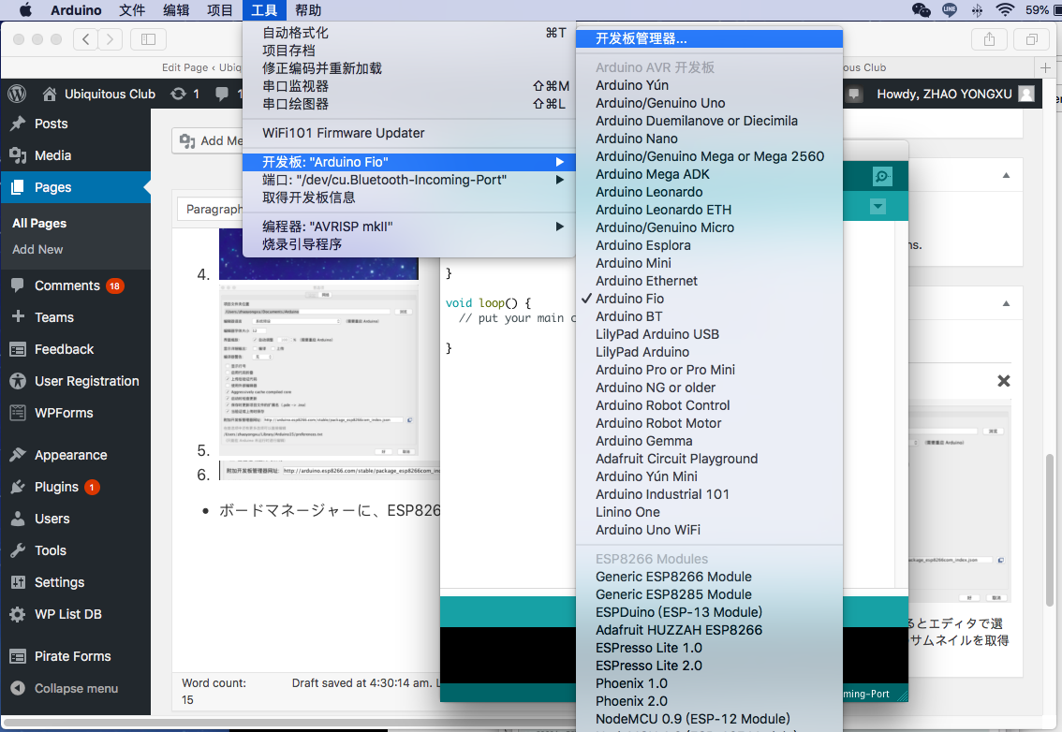Open the 工具 Tools menu
The height and width of the screenshot is (732, 1062).
coord(264,10)
